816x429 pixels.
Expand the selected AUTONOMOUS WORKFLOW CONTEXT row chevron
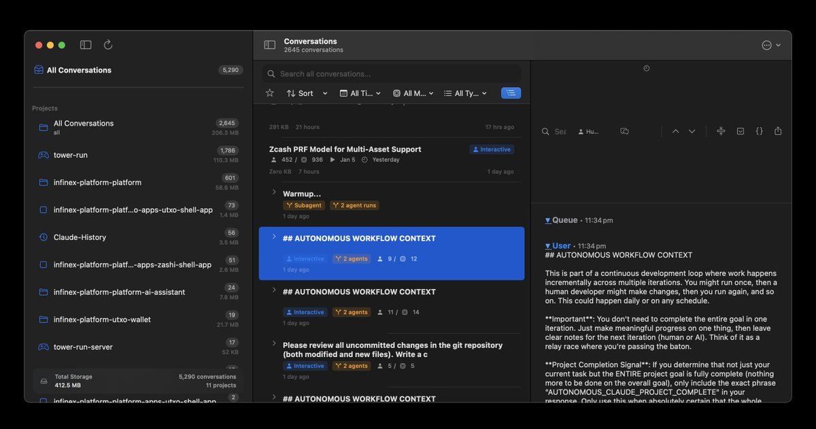pos(274,237)
